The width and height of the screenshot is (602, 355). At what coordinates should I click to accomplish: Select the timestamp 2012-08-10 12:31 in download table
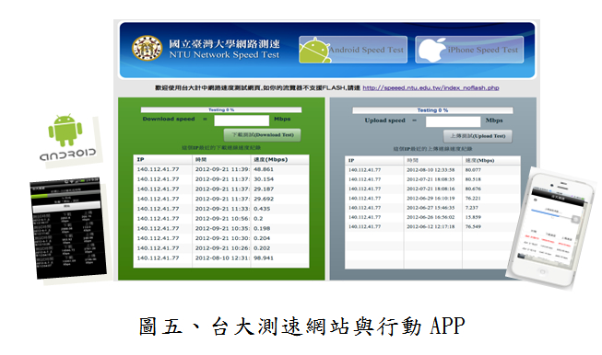[x=223, y=258]
